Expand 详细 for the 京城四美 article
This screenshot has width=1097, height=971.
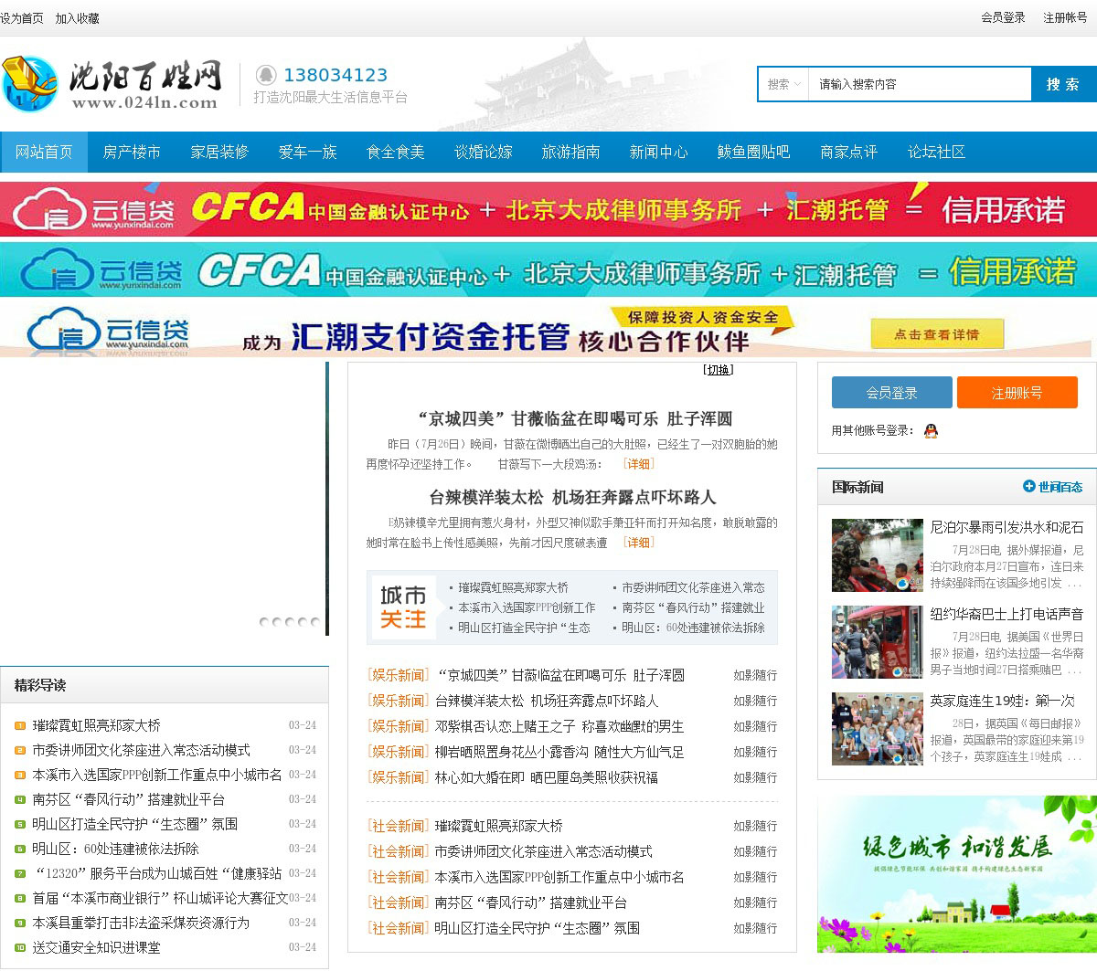[x=638, y=464]
